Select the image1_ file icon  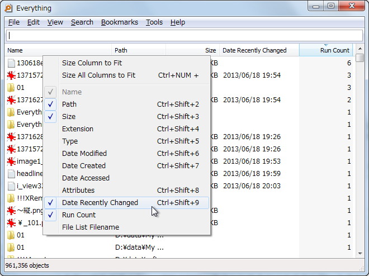coord(11,161)
